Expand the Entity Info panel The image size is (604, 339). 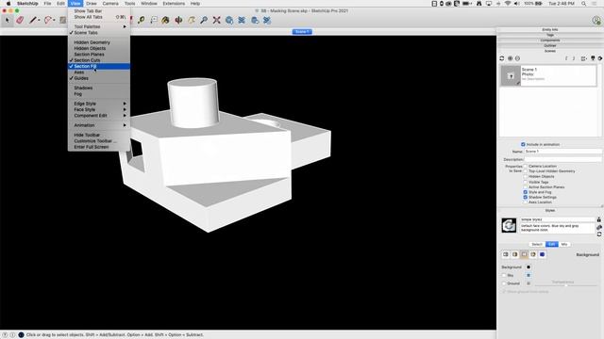tap(550, 29)
